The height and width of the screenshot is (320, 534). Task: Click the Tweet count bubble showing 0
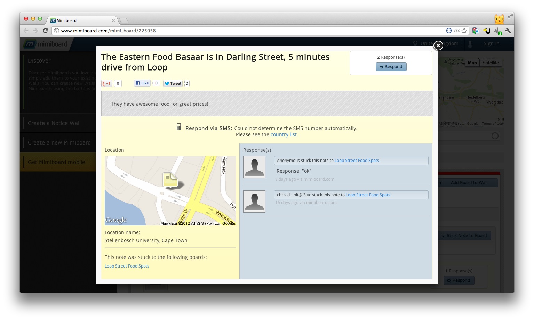(187, 83)
